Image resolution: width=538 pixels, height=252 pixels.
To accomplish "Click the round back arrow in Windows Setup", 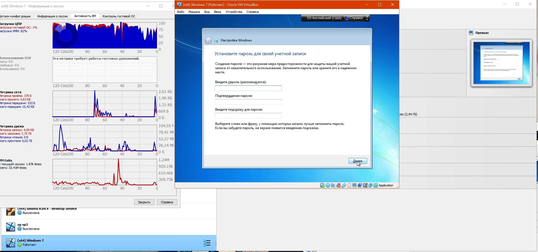I will click(x=208, y=40).
